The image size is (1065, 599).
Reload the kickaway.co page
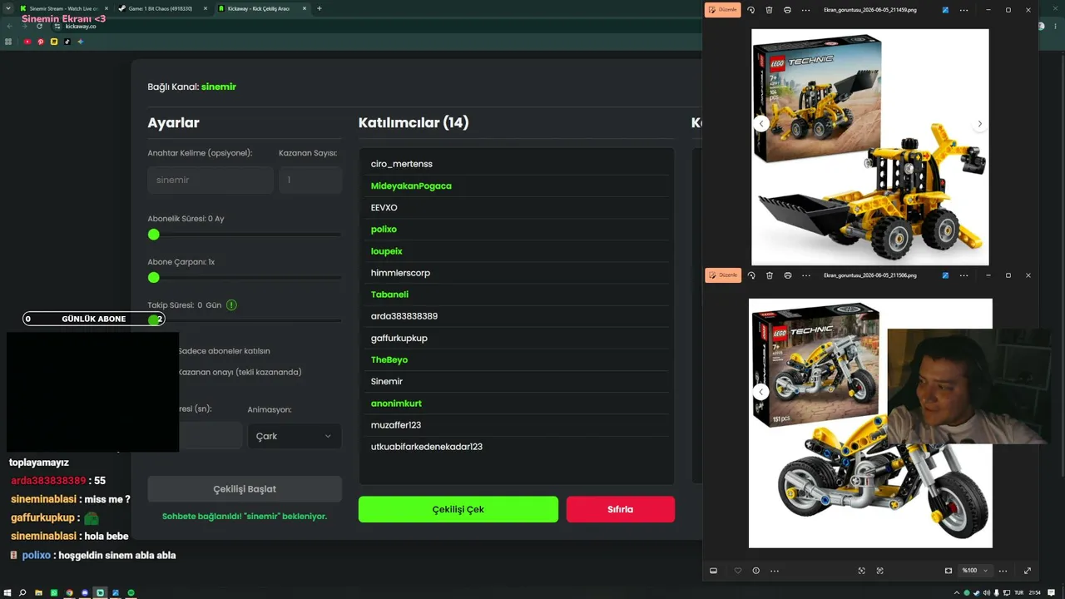(x=39, y=26)
